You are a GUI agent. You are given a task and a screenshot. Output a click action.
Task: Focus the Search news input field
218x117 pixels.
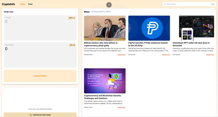pyautogui.click(x=189, y=4)
